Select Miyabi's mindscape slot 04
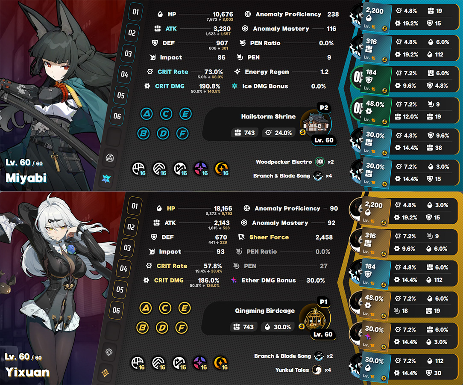Viewport: 463px width, 385px height. (x=124, y=74)
